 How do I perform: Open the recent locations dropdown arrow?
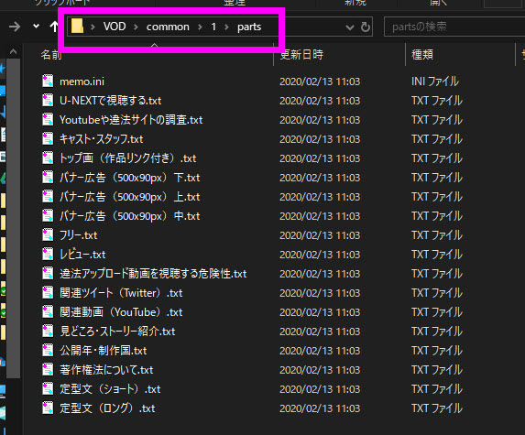(36, 26)
